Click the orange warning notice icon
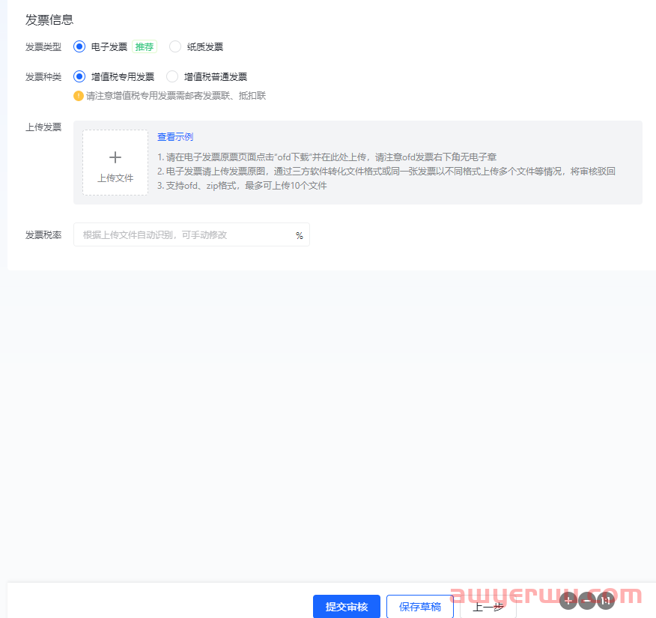Screen dimensions: 656x618 pyautogui.click(x=78, y=96)
